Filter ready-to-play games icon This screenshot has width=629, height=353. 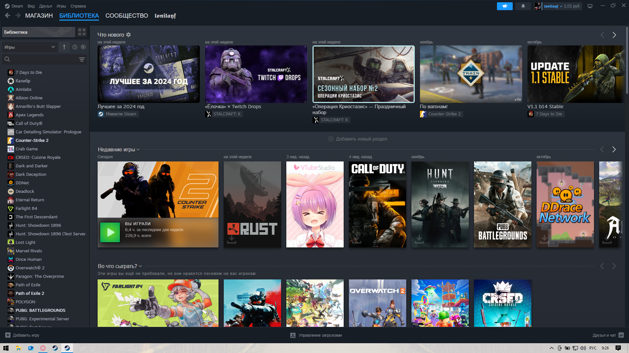[x=83, y=47]
